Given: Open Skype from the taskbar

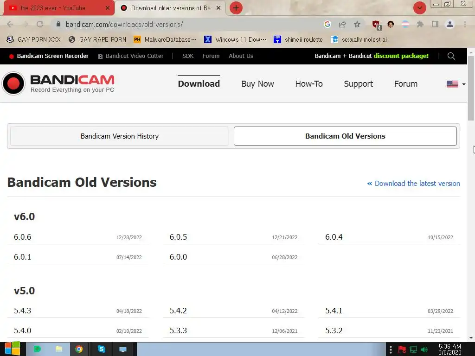Looking at the screenshot, I should (102, 350).
